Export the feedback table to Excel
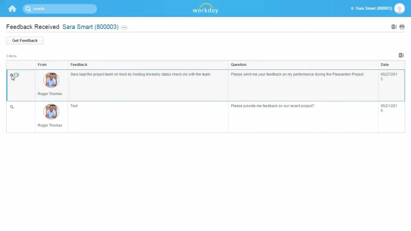The width and height of the screenshot is (411, 231). [401, 56]
